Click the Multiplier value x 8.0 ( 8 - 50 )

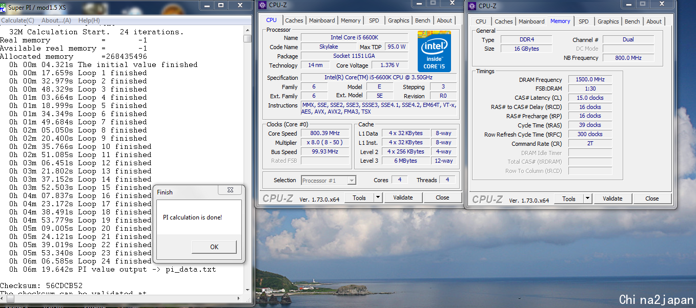tap(325, 142)
